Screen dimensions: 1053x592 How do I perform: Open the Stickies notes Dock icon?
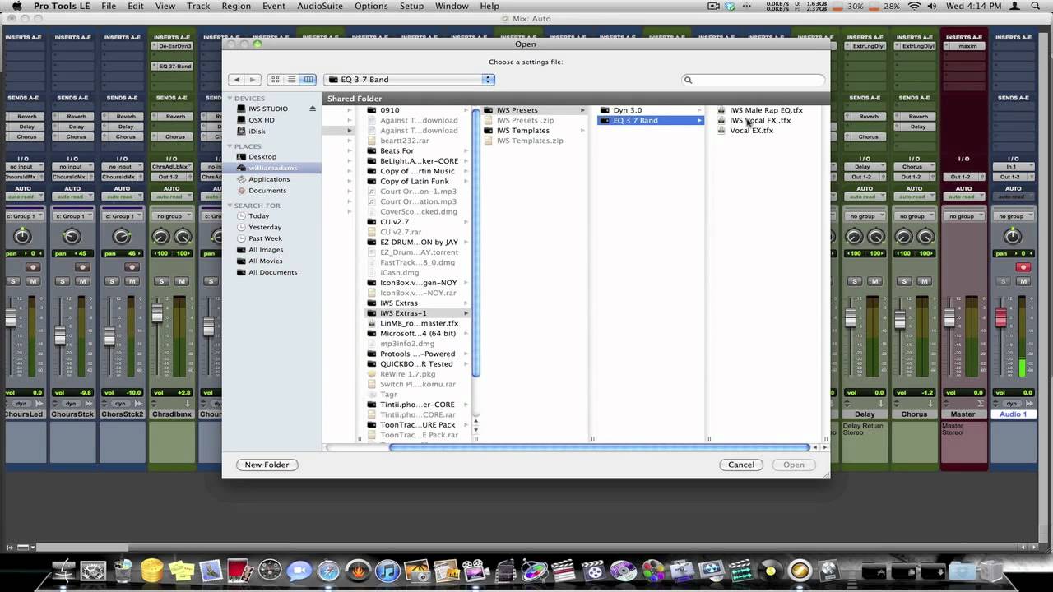182,571
